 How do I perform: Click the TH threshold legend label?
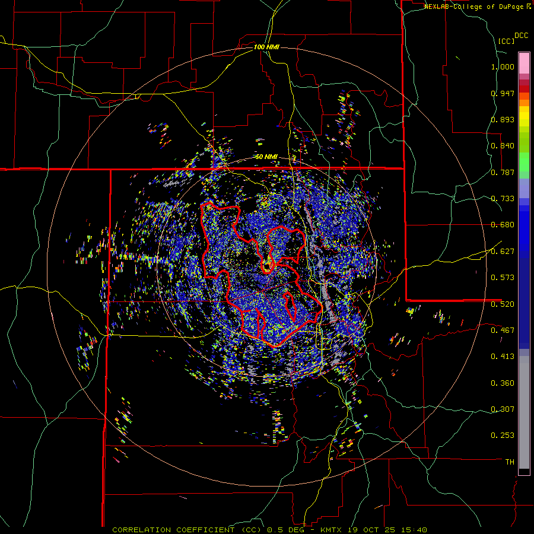coord(510,462)
